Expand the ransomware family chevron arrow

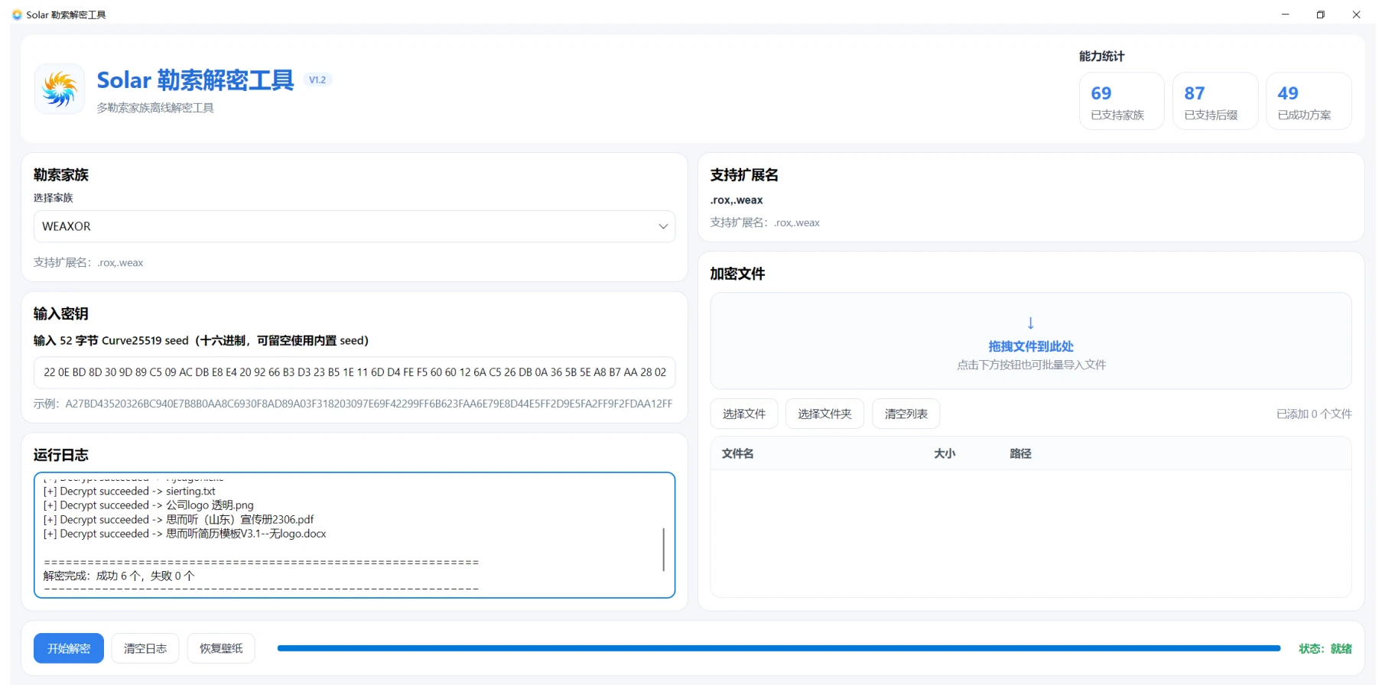pyautogui.click(x=662, y=226)
